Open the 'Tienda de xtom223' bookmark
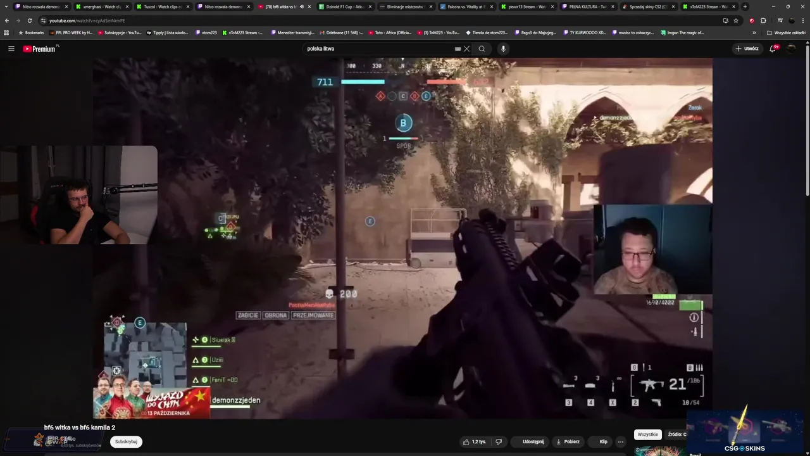This screenshot has width=810, height=456. (x=486, y=32)
